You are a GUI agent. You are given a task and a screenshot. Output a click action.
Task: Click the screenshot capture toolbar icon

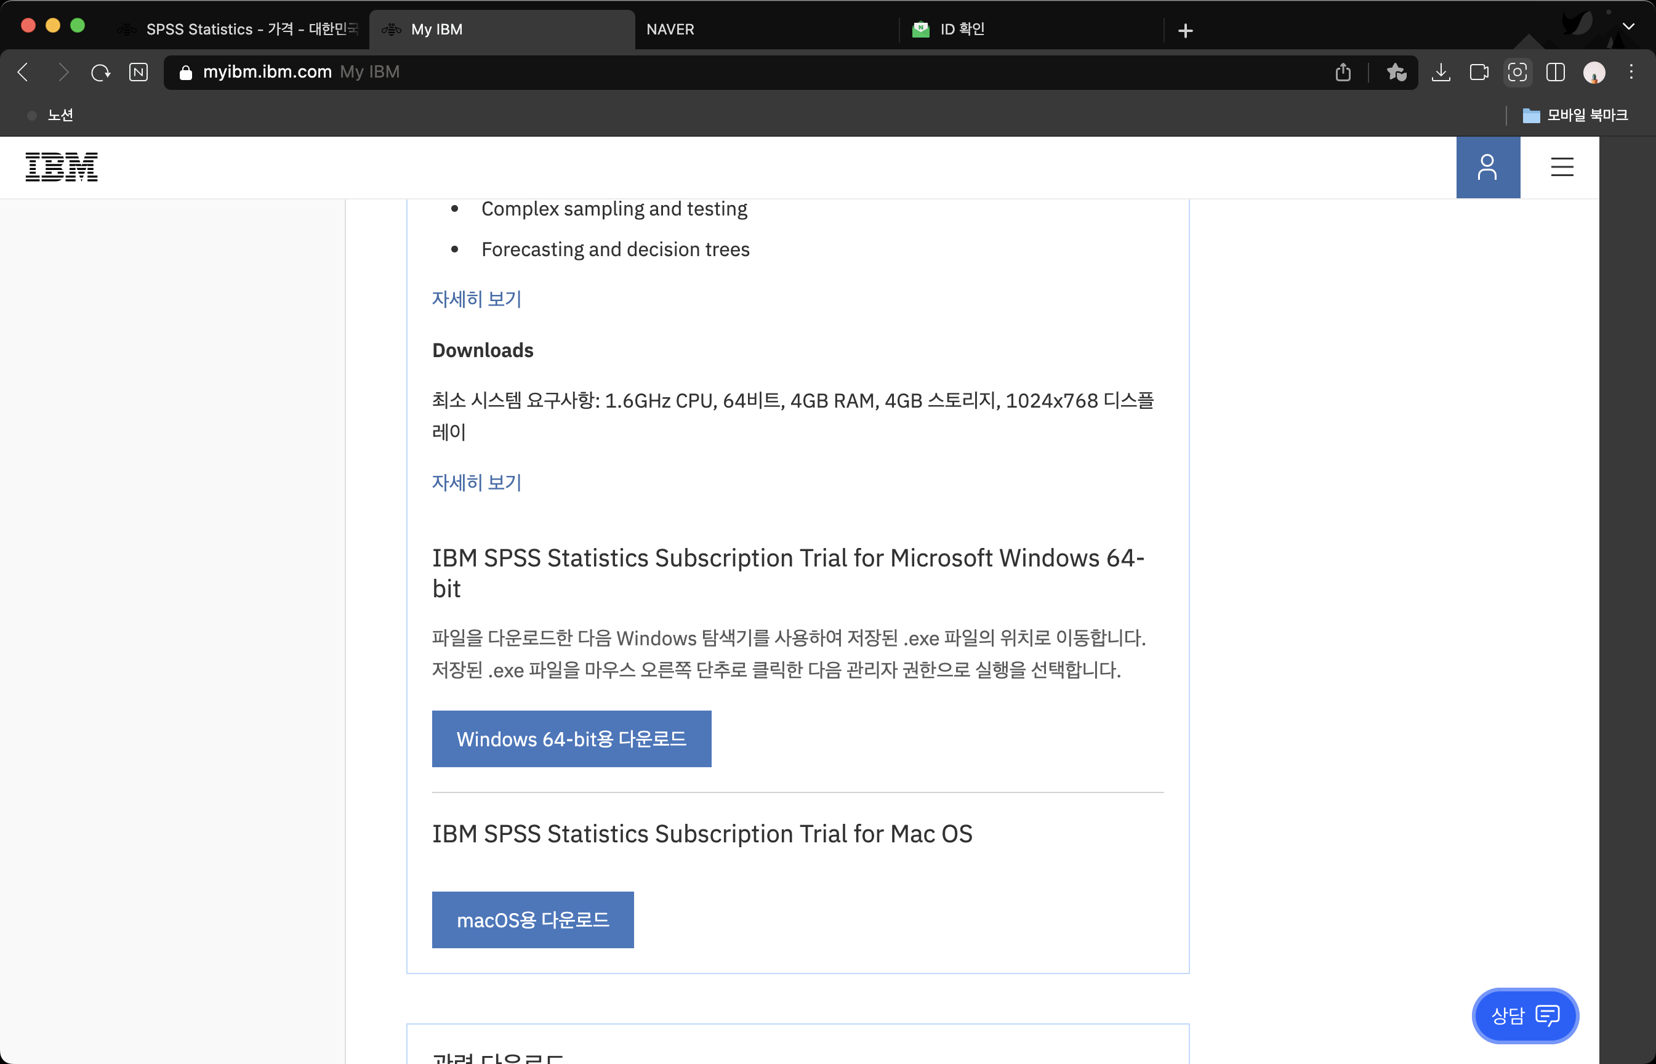pyautogui.click(x=1517, y=73)
